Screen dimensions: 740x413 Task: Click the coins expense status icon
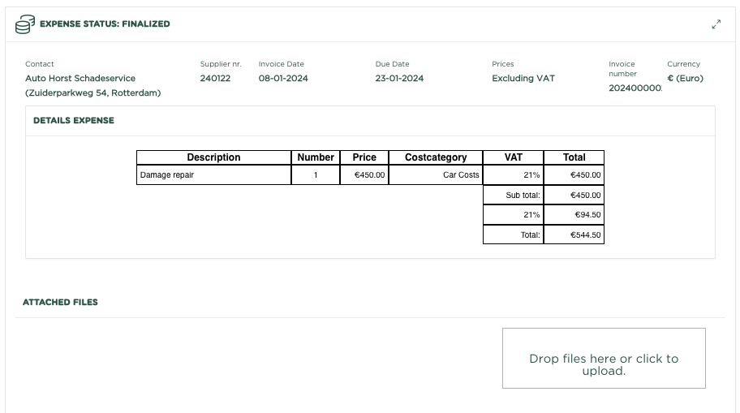(x=25, y=24)
